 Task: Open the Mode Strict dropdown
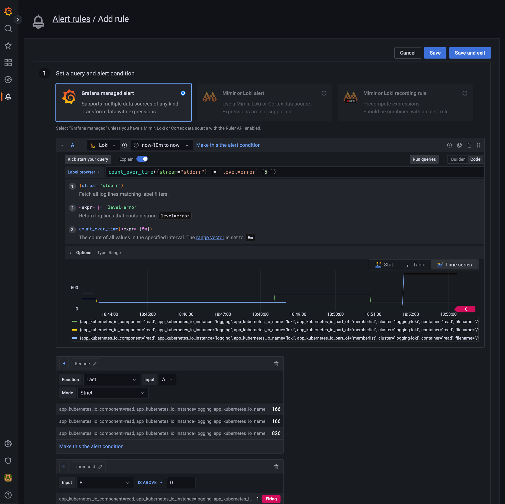point(113,393)
